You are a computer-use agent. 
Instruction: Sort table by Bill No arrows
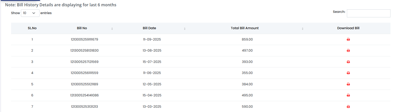pos(112,29)
